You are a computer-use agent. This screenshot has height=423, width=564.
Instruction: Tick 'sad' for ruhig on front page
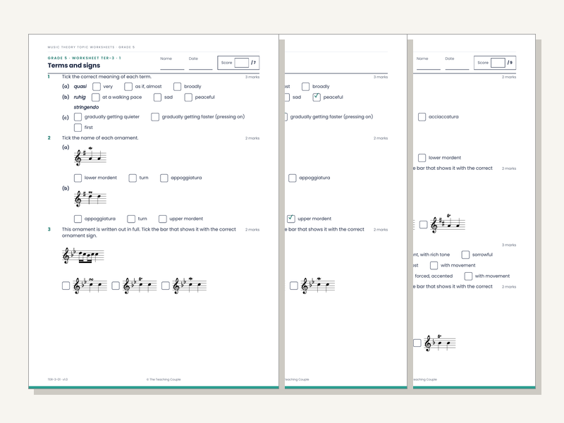pyautogui.click(x=157, y=97)
